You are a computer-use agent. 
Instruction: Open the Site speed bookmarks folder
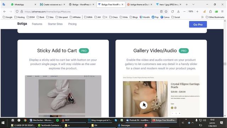point(61,17)
